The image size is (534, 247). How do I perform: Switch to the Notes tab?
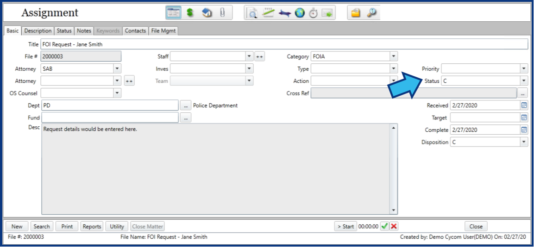tap(84, 31)
